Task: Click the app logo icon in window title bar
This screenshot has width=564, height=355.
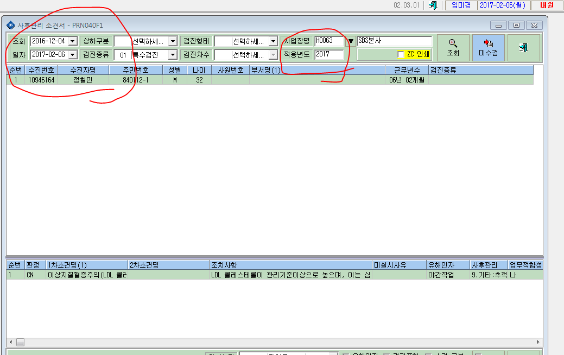Action: click(11, 25)
